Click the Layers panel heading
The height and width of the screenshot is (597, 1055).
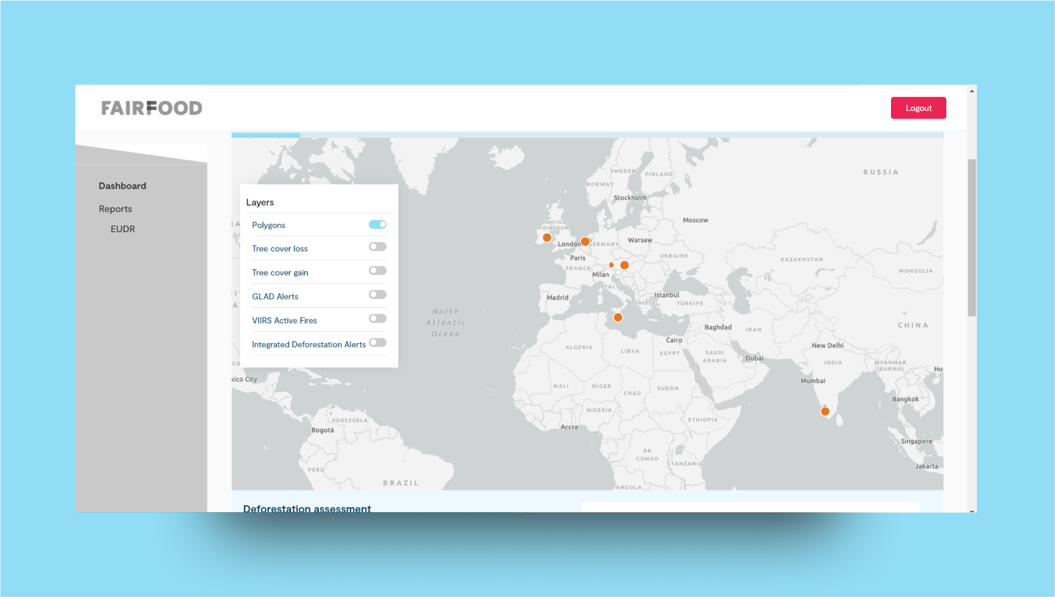point(260,203)
